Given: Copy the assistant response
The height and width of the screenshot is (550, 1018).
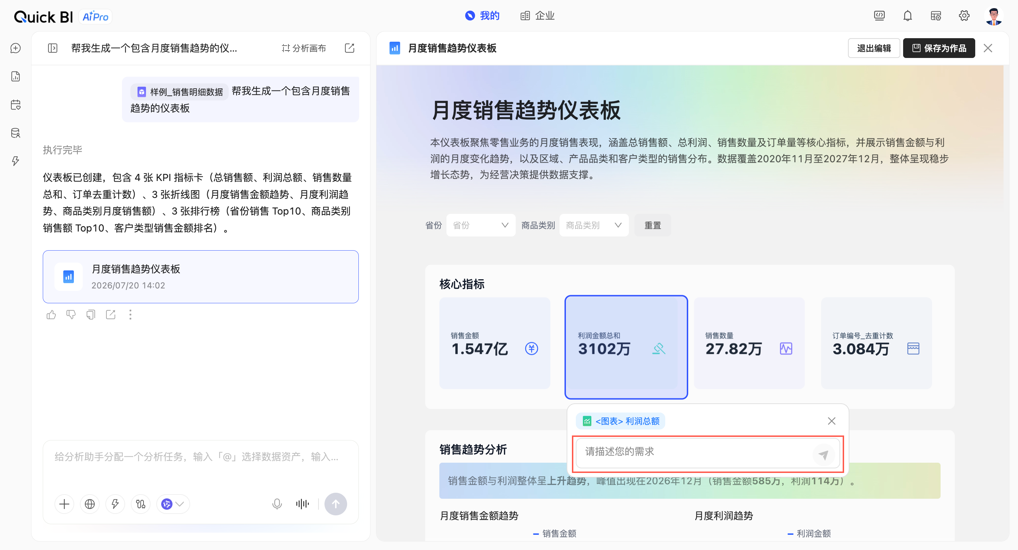Looking at the screenshot, I should coord(91,315).
